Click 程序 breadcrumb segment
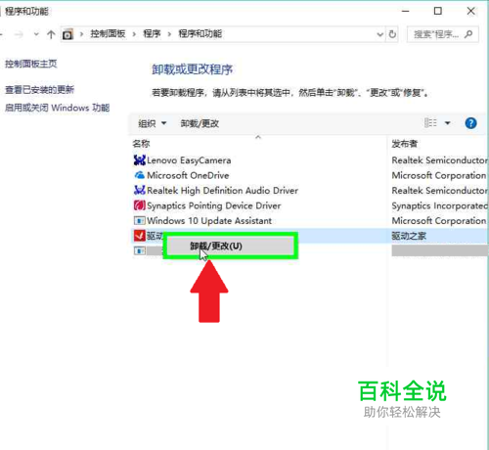Viewport: 489px width, 450px height. (152, 33)
